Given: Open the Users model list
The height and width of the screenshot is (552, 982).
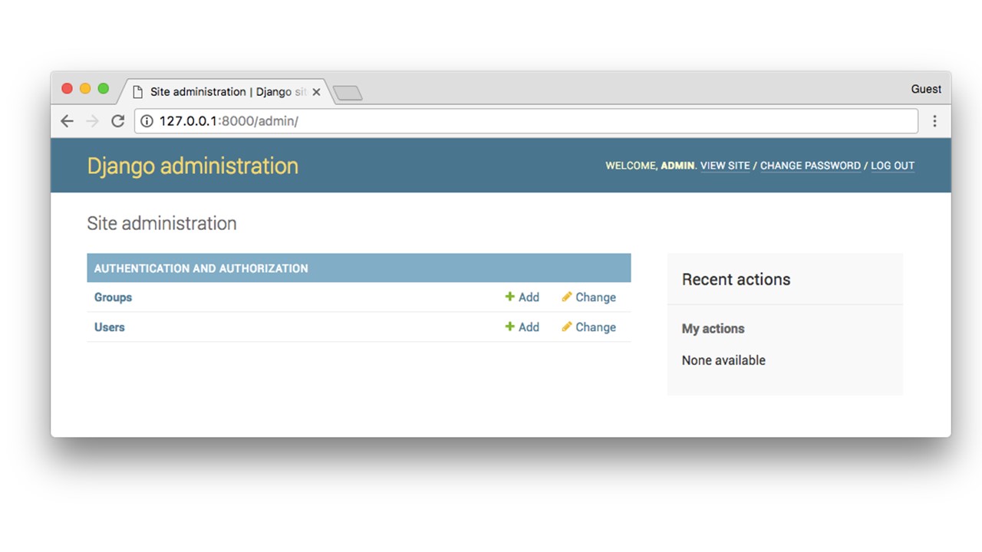Looking at the screenshot, I should point(109,327).
